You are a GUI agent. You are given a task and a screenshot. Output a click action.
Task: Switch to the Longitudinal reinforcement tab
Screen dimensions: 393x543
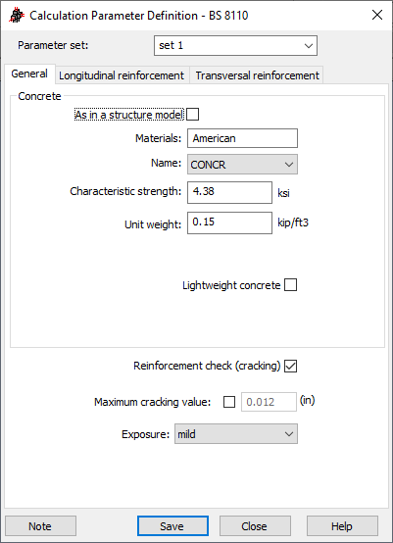tap(122, 75)
